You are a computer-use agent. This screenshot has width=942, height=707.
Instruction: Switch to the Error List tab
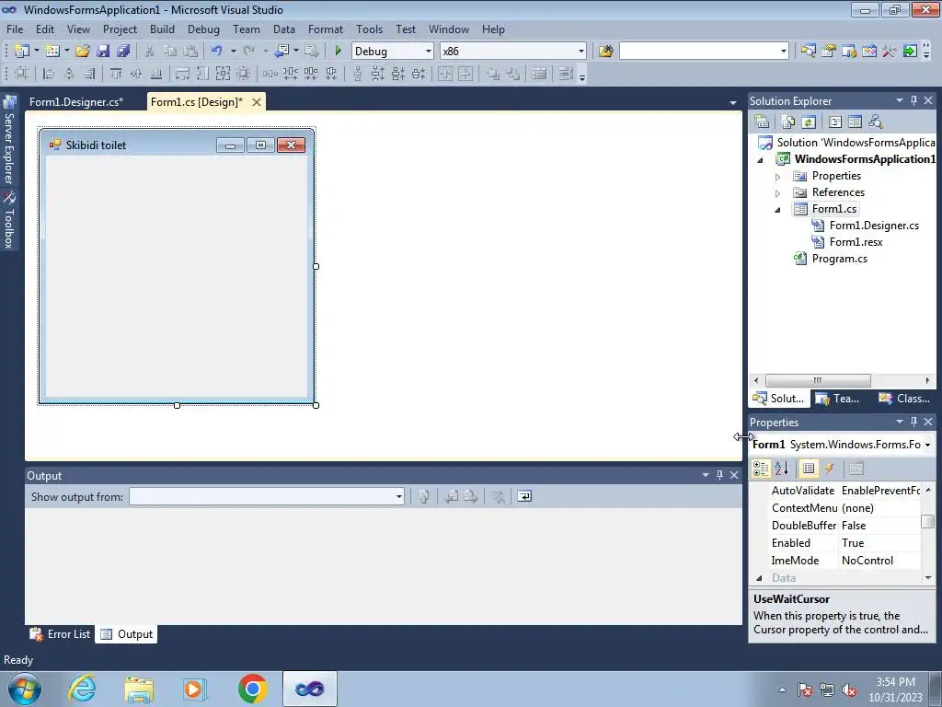[x=61, y=633]
